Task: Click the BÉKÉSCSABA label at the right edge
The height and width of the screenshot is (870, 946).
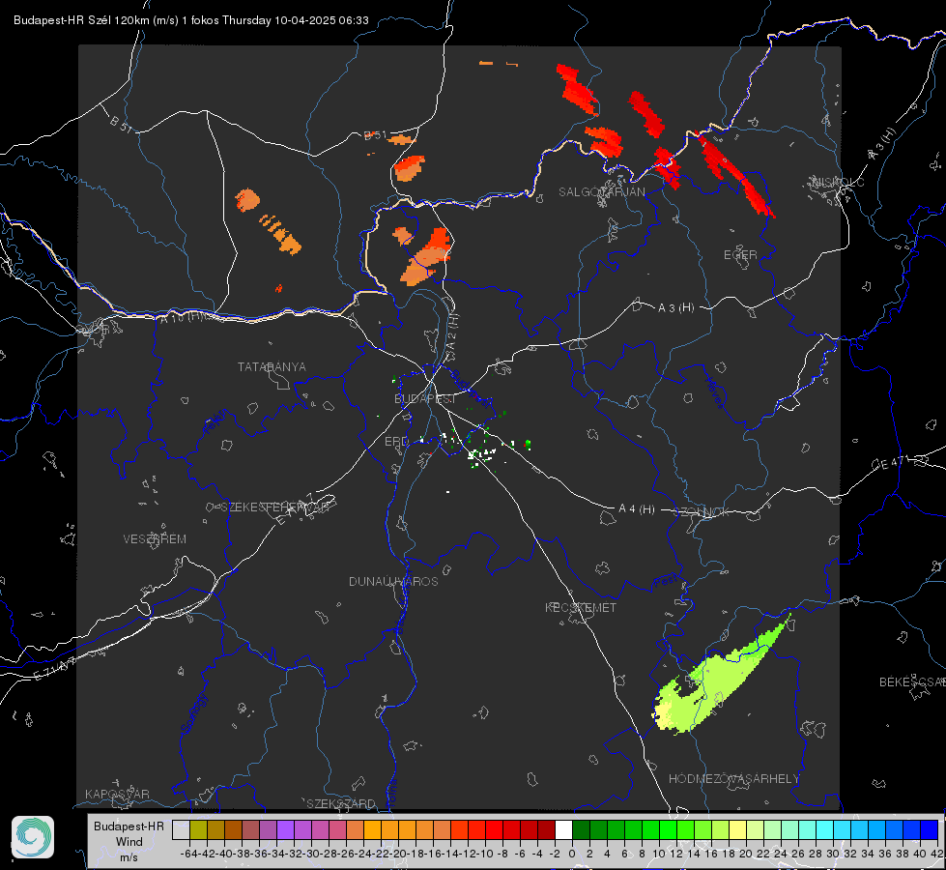Action: coord(912,682)
